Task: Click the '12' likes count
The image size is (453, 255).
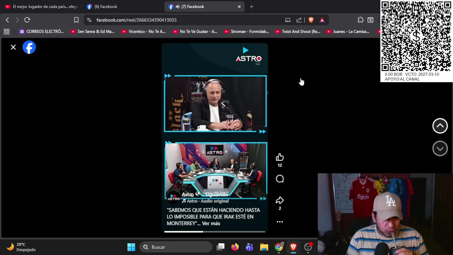Action: tap(280, 165)
